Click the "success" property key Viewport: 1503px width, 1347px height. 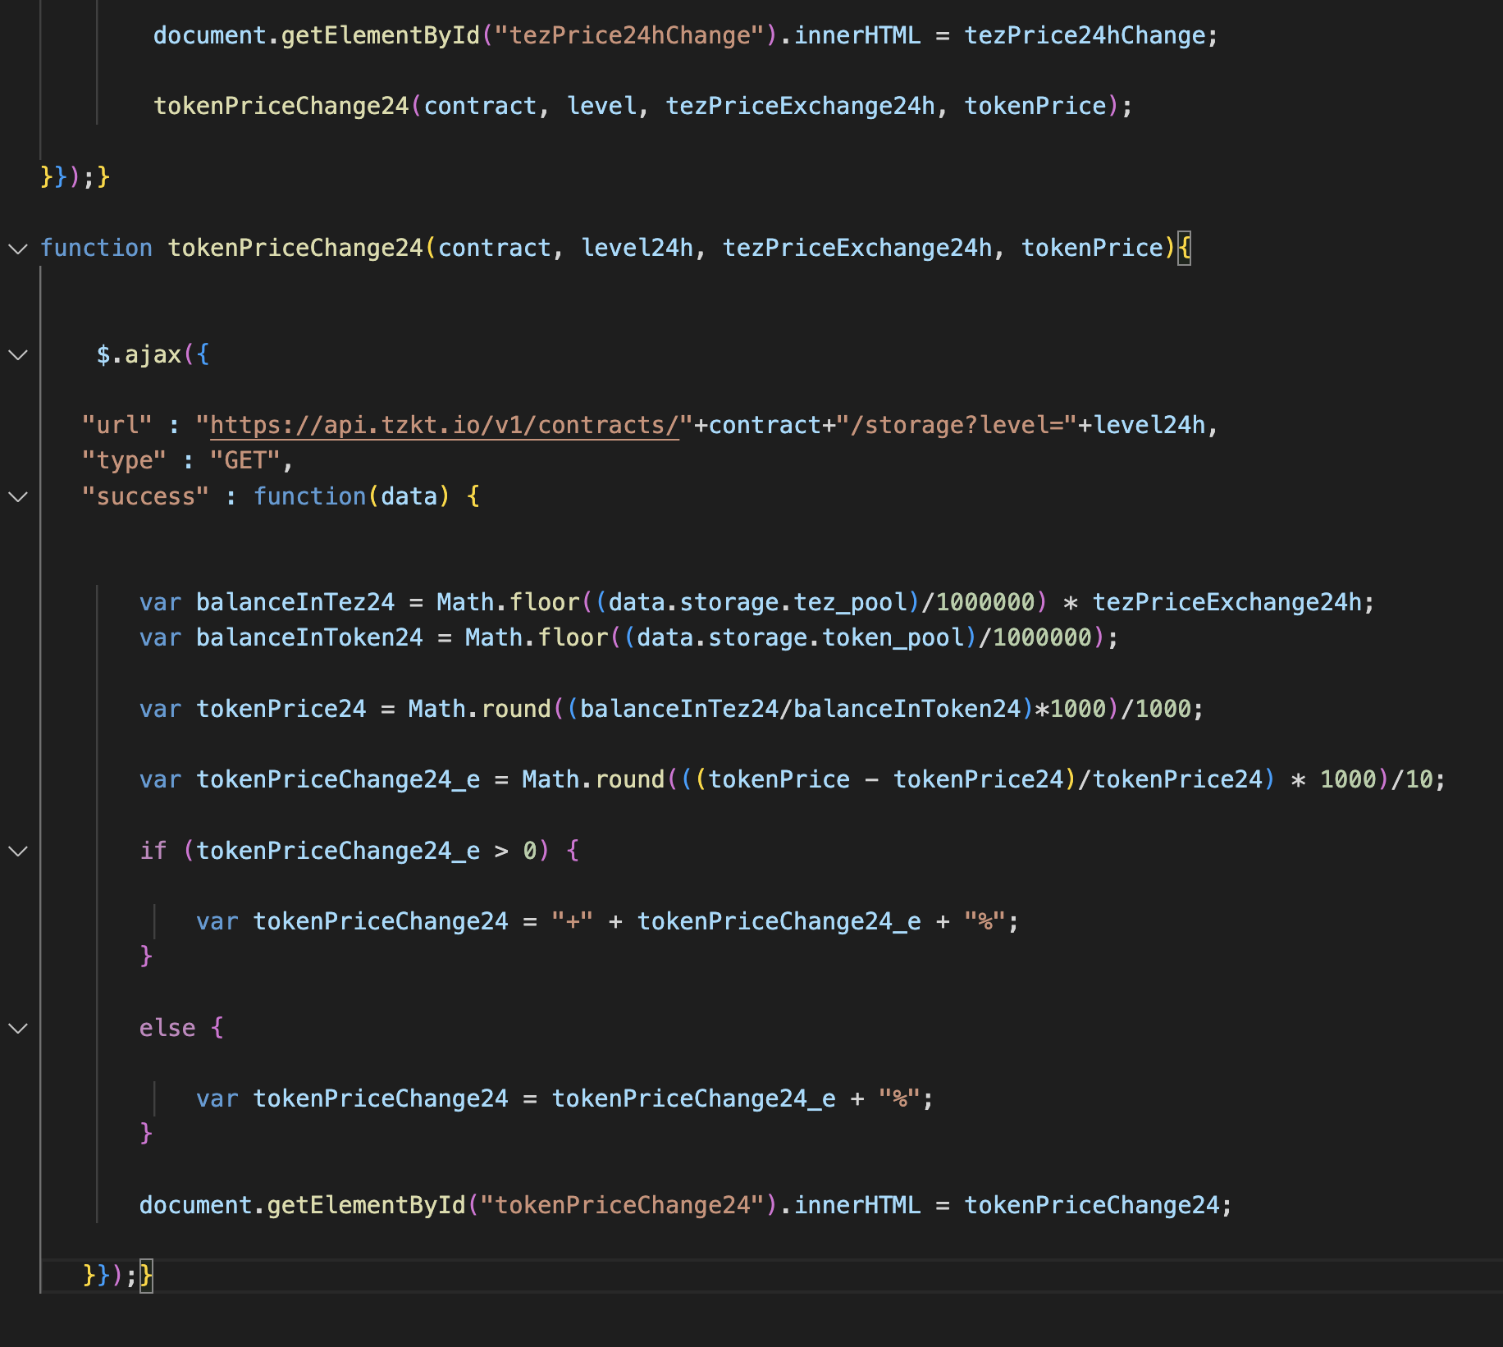pyautogui.click(x=144, y=497)
